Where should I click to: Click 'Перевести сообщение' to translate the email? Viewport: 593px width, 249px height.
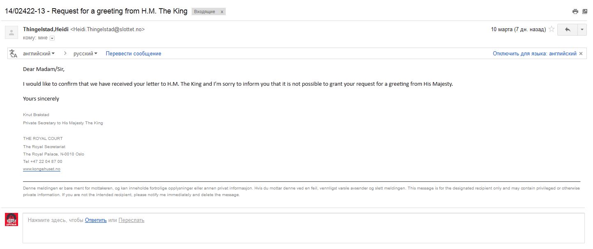[x=133, y=54]
